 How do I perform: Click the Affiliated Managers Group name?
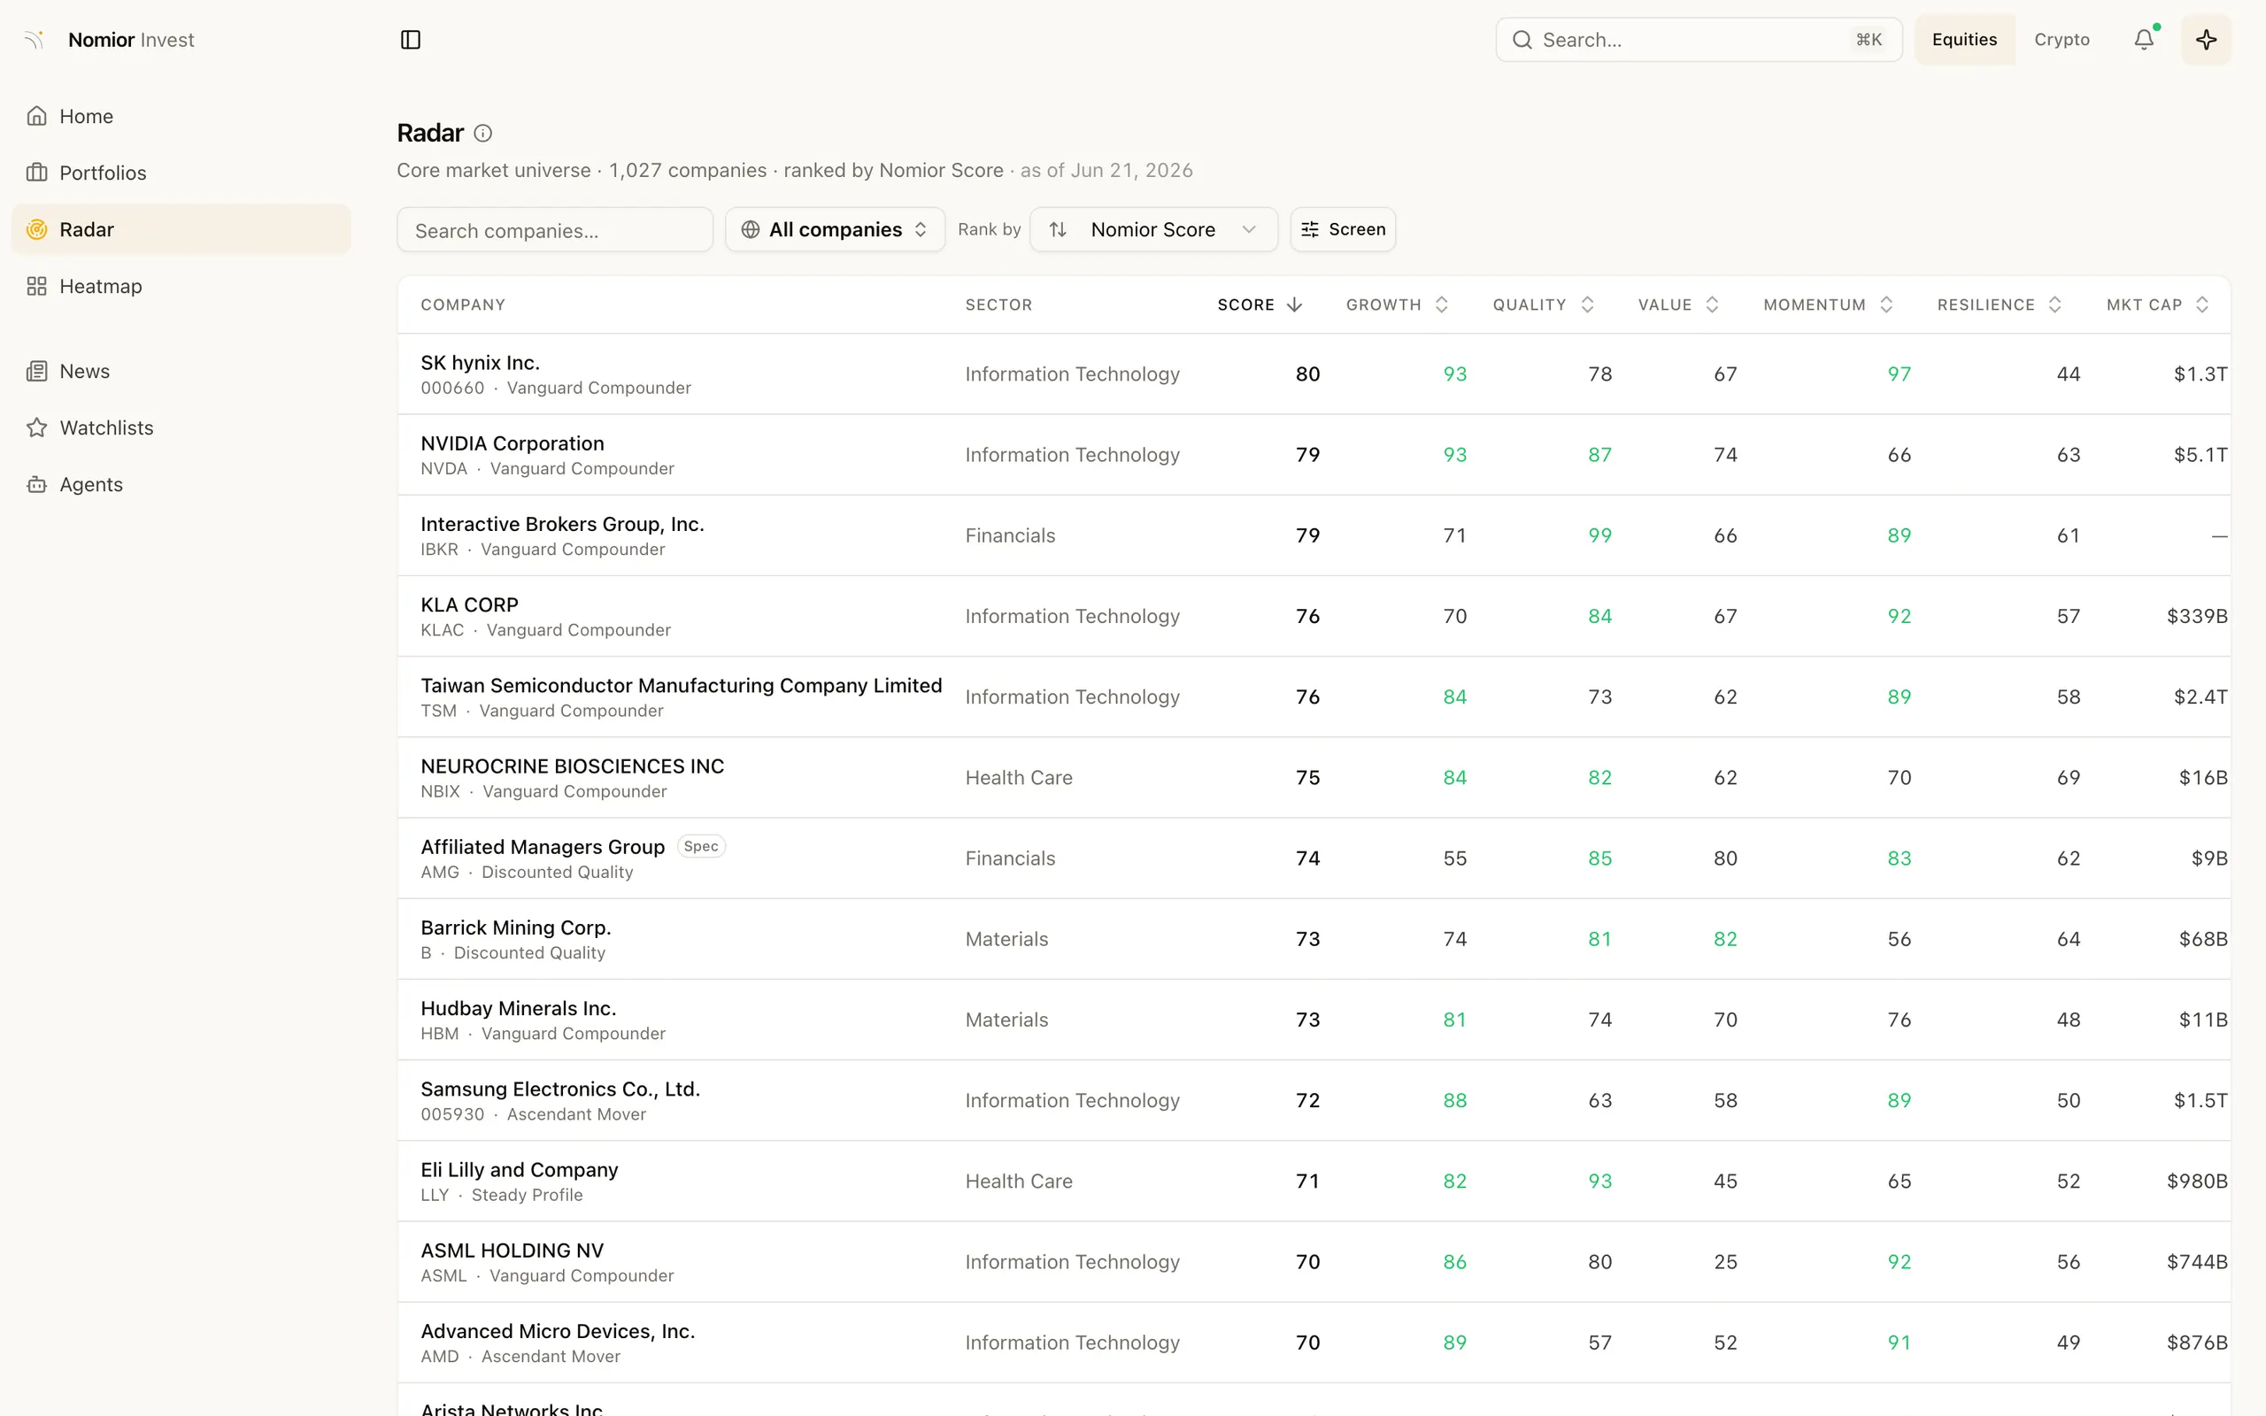(x=542, y=847)
